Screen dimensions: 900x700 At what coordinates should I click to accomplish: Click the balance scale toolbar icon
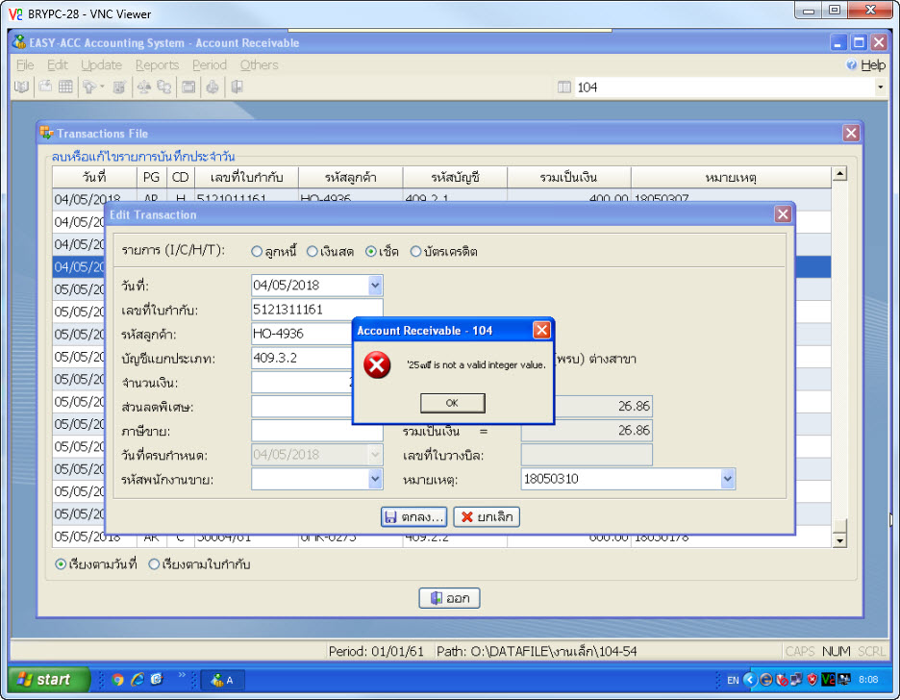tap(143, 87)
